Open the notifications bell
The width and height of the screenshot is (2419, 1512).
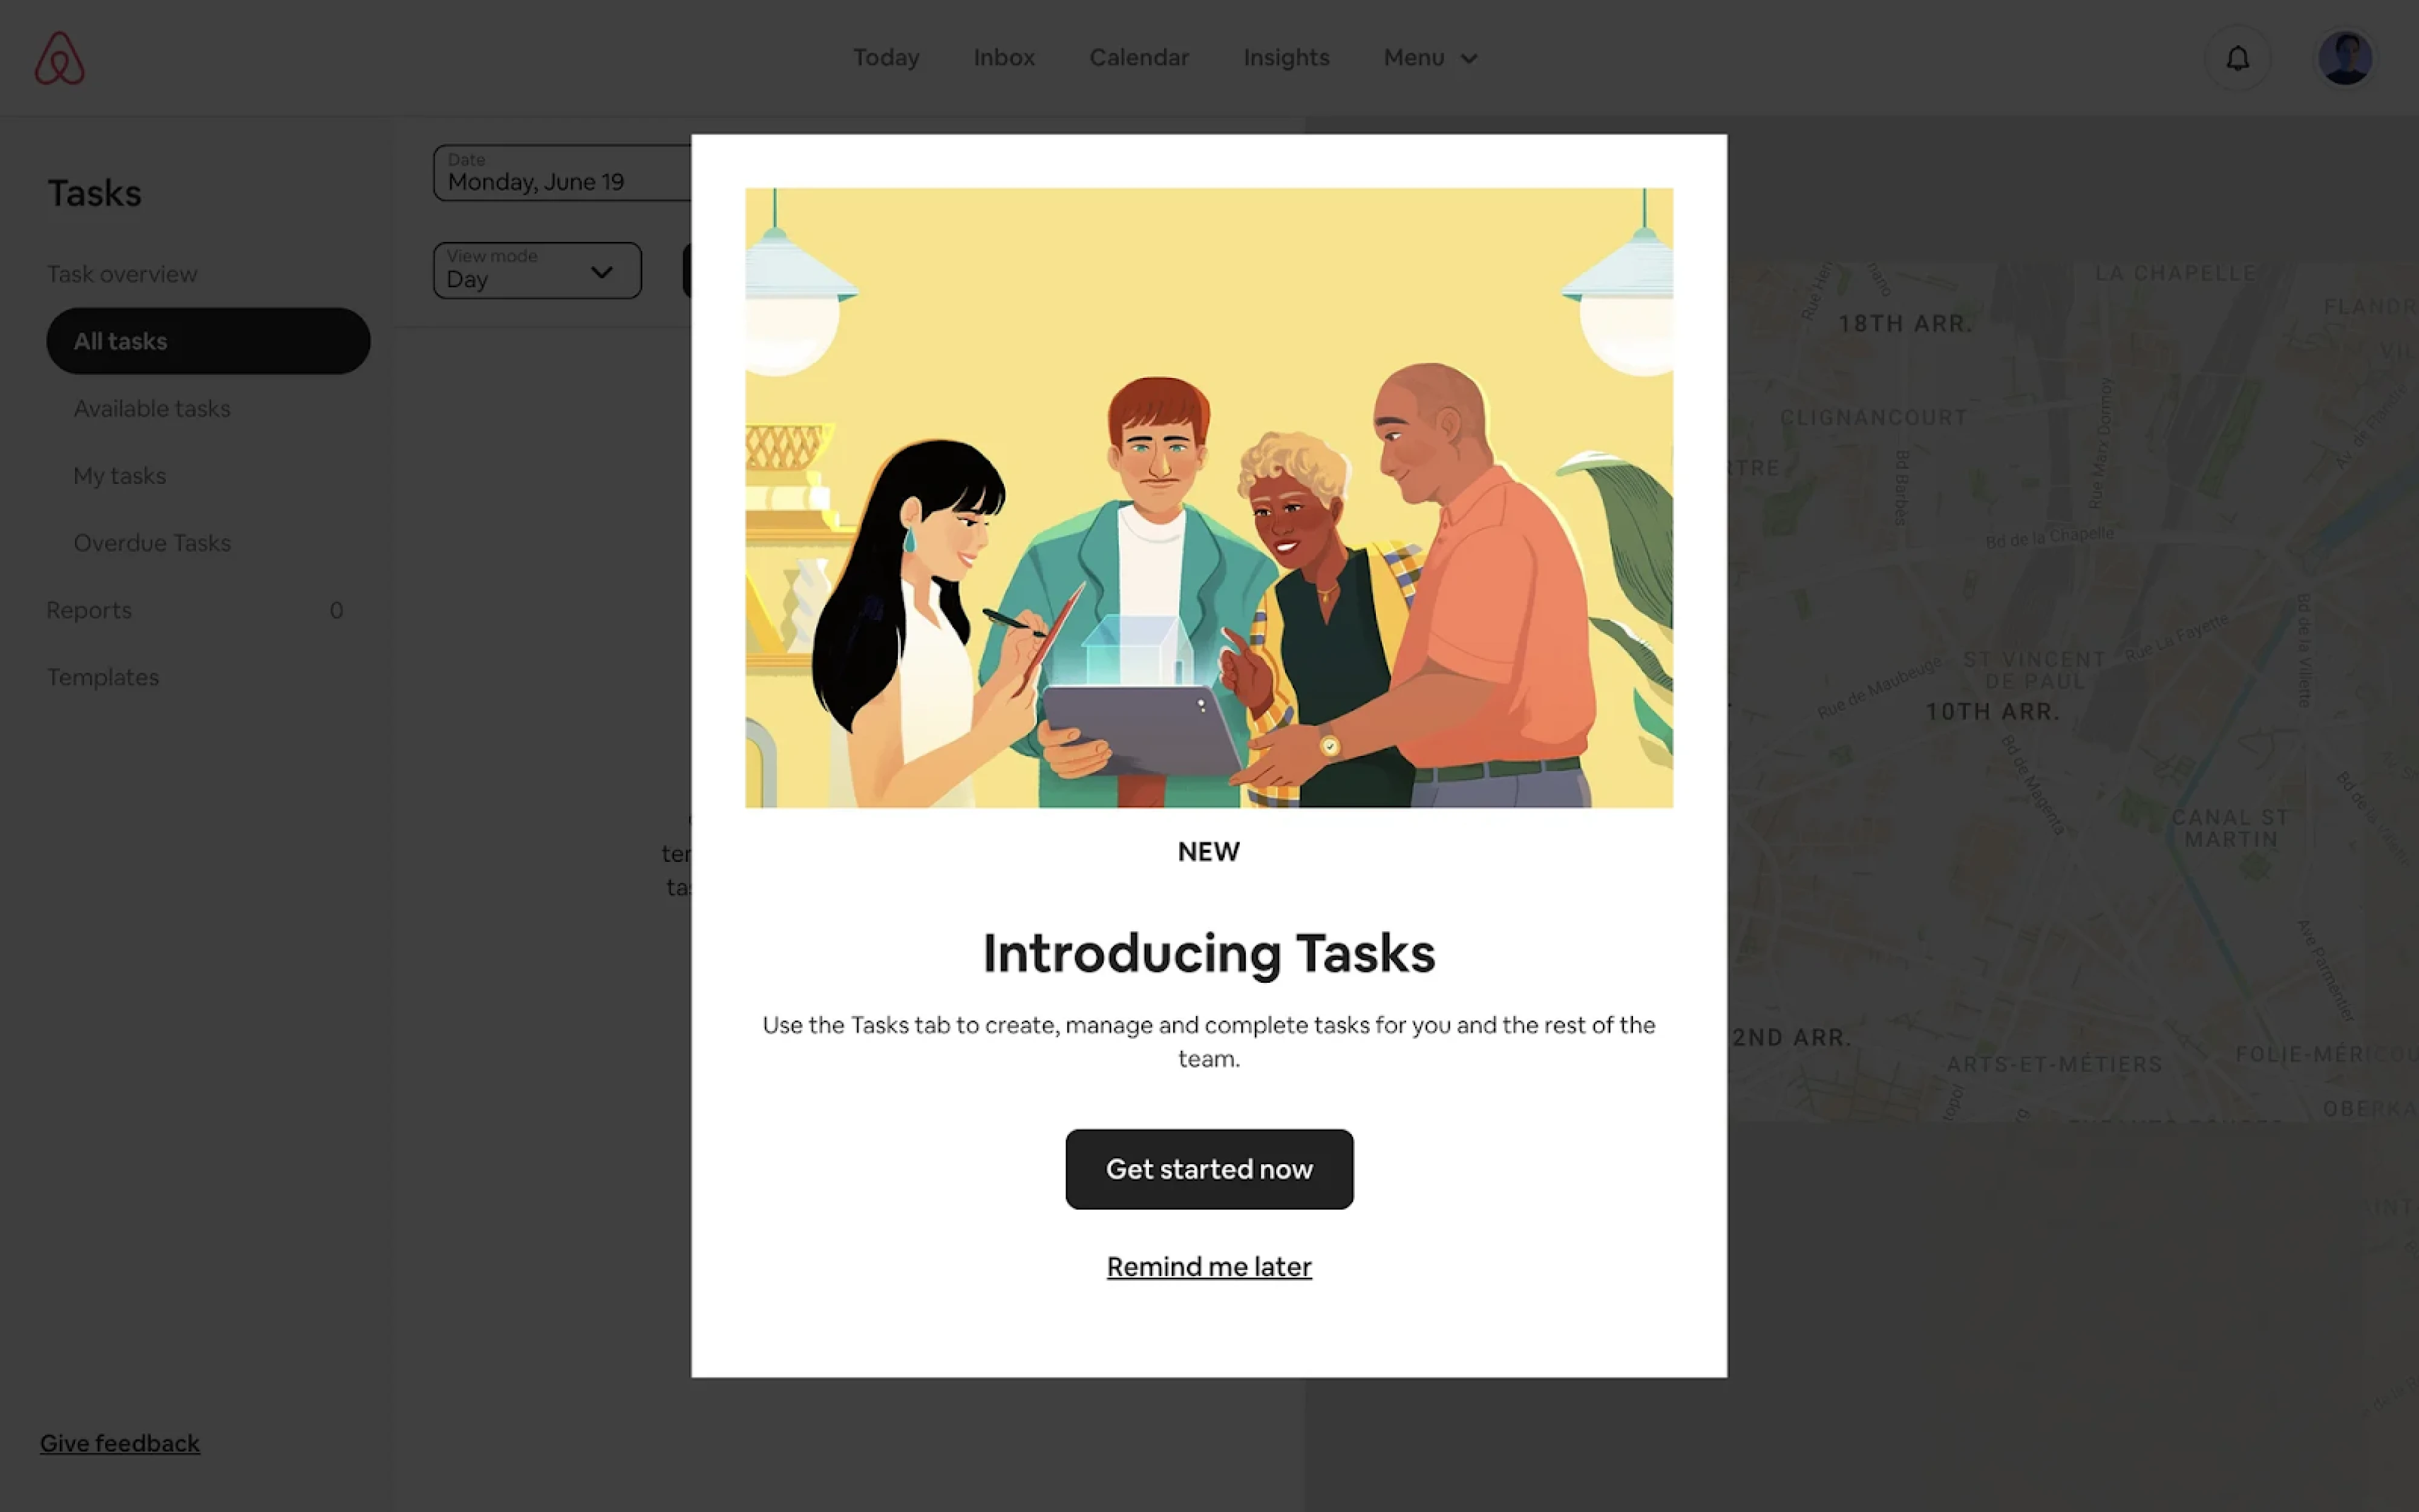click(2238, 57)
